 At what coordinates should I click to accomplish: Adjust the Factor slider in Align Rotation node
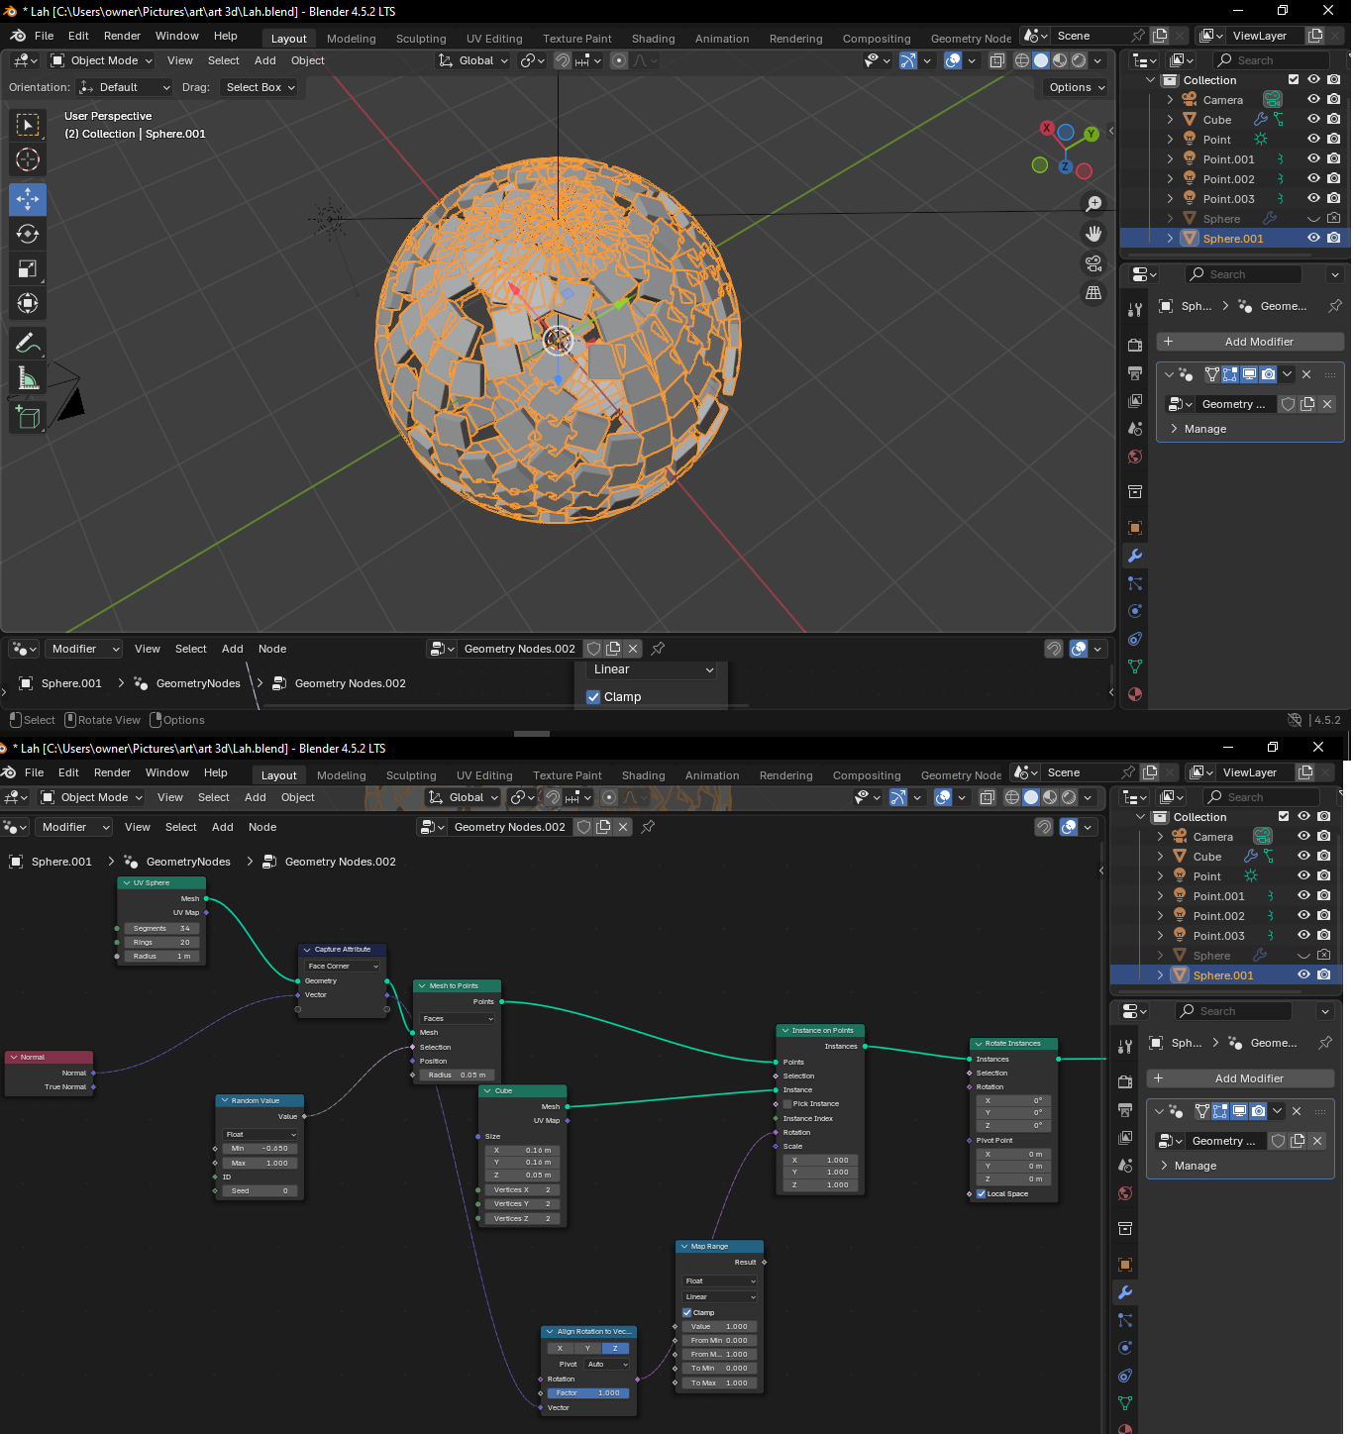click(x=588, y=1392)
